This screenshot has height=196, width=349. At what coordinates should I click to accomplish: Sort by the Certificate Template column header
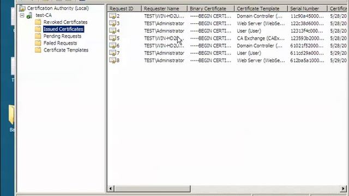[x=261, y=9]
